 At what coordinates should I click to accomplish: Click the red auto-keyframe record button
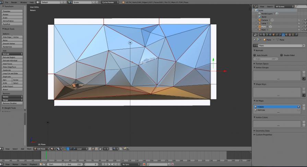[x=144, y=164]
